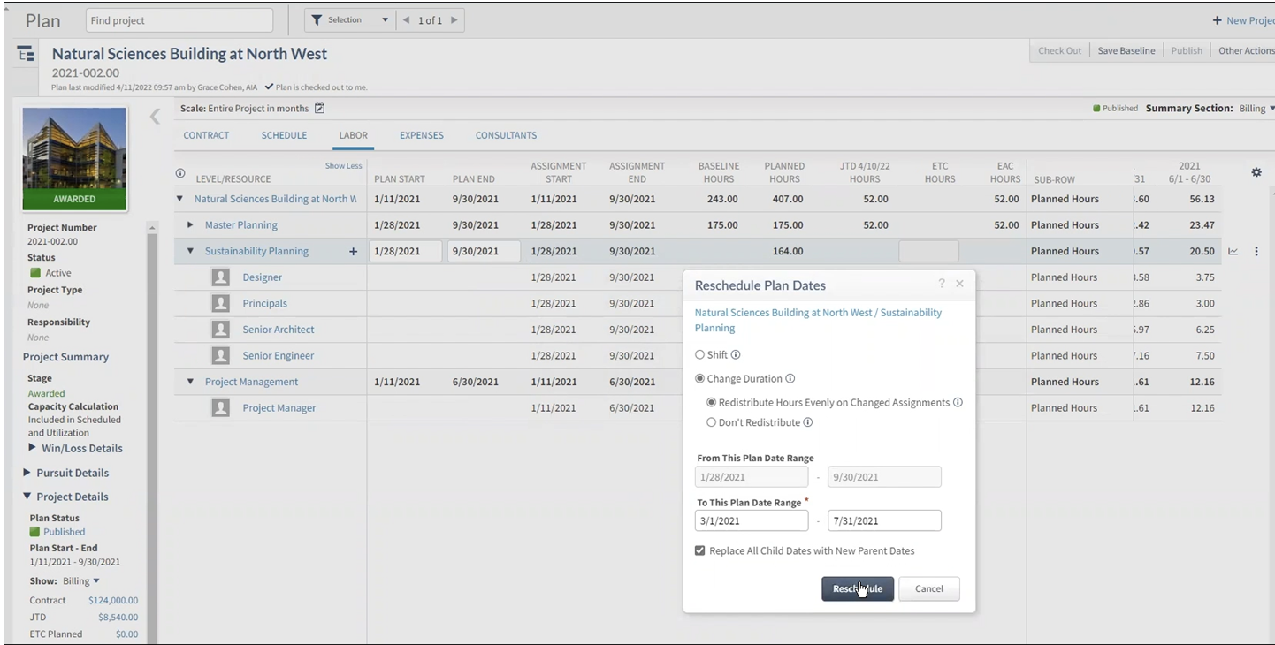Image resolution: width=1275 pixels, height=645 pixels.
Task: Click the Save Baseline button
Action: coord(1126,50)
